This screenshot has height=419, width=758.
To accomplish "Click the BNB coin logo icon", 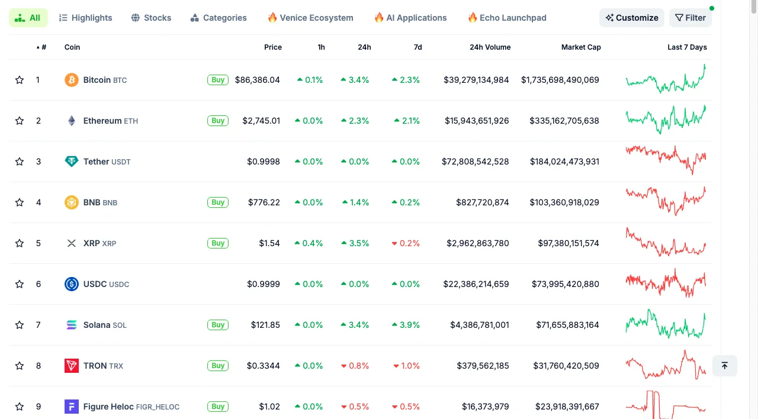I will (x=72, y=202).
